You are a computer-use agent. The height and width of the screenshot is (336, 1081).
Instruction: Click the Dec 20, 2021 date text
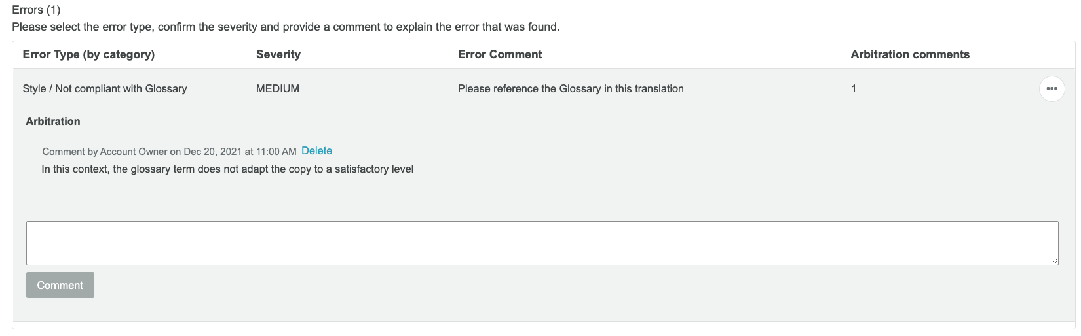click(213, 152)
